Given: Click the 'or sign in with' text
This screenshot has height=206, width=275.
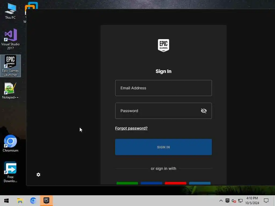Looking at the screenshot, I should tap(163, 168).
